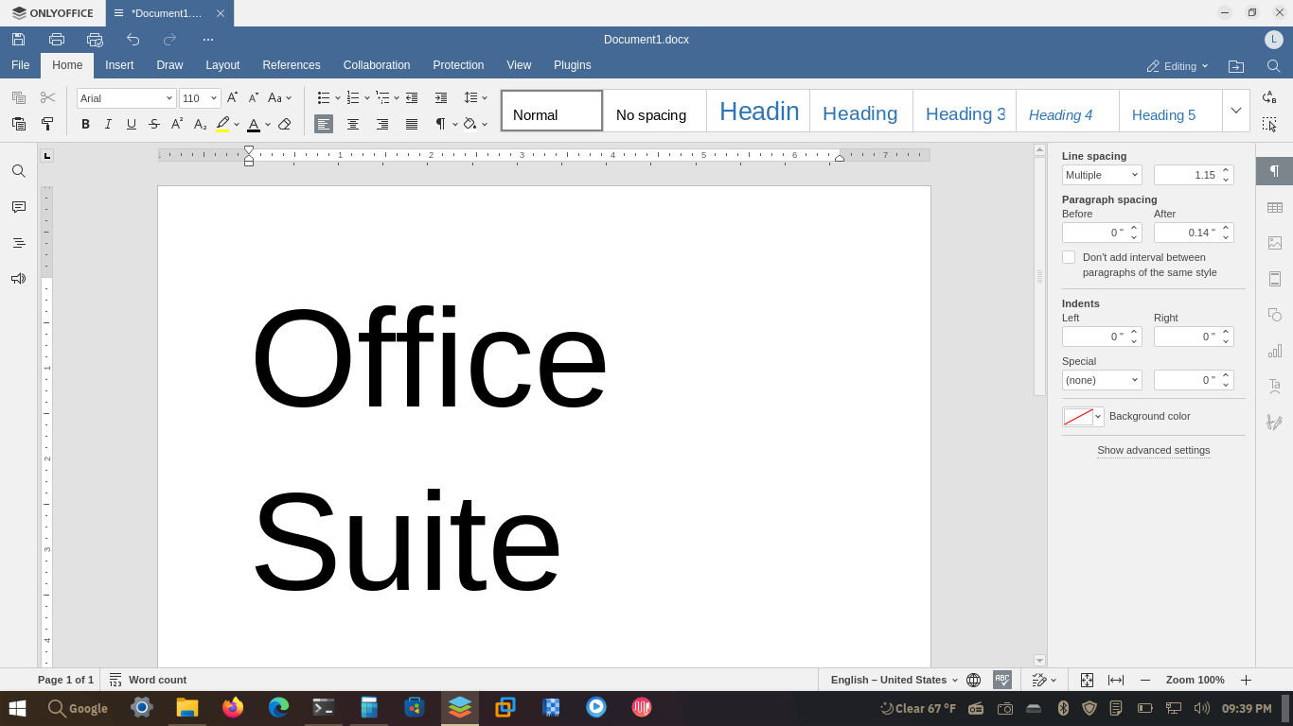The image size is (1293, 726).
Task: Open Find from the left sidebar
Action: pos(18,171)
